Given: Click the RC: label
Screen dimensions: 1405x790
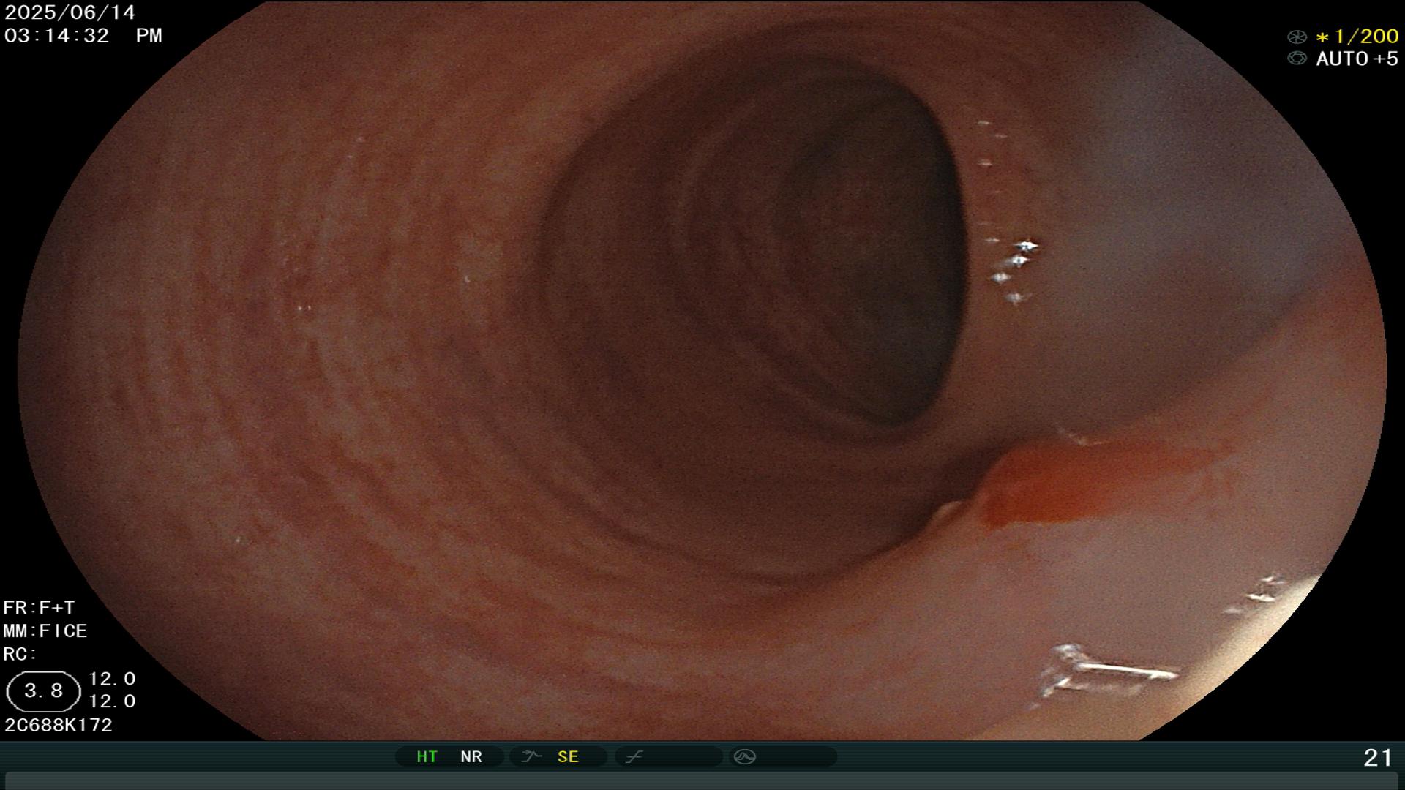Looking at the screenshot, I should click(x=20, y=655).
